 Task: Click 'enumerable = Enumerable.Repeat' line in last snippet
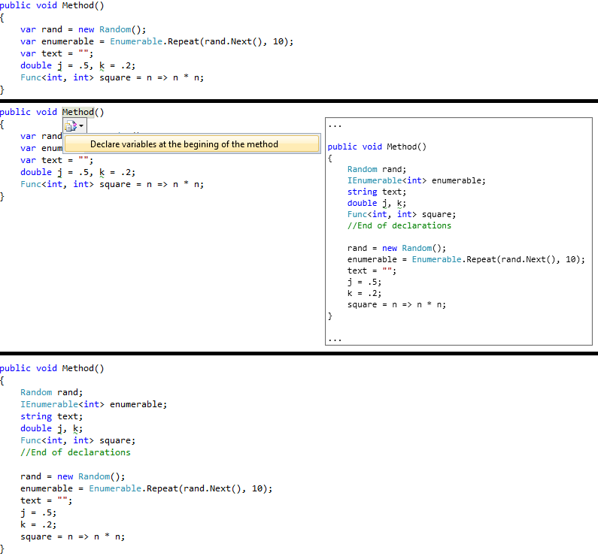(147, 488)
